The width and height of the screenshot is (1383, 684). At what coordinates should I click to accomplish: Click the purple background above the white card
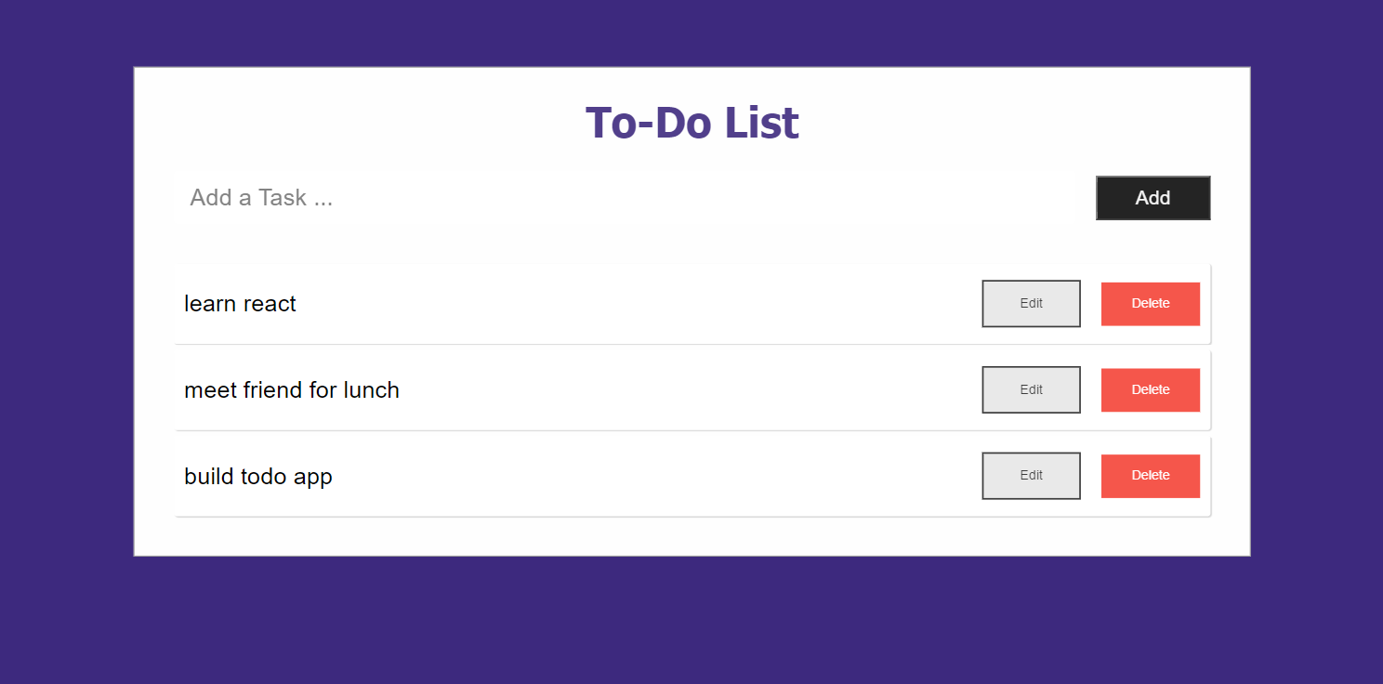click(691, 33)
